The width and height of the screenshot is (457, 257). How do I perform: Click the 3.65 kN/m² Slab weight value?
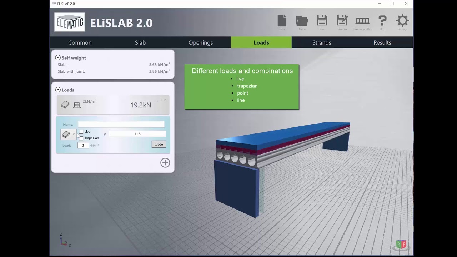click(x=159, y=65)
